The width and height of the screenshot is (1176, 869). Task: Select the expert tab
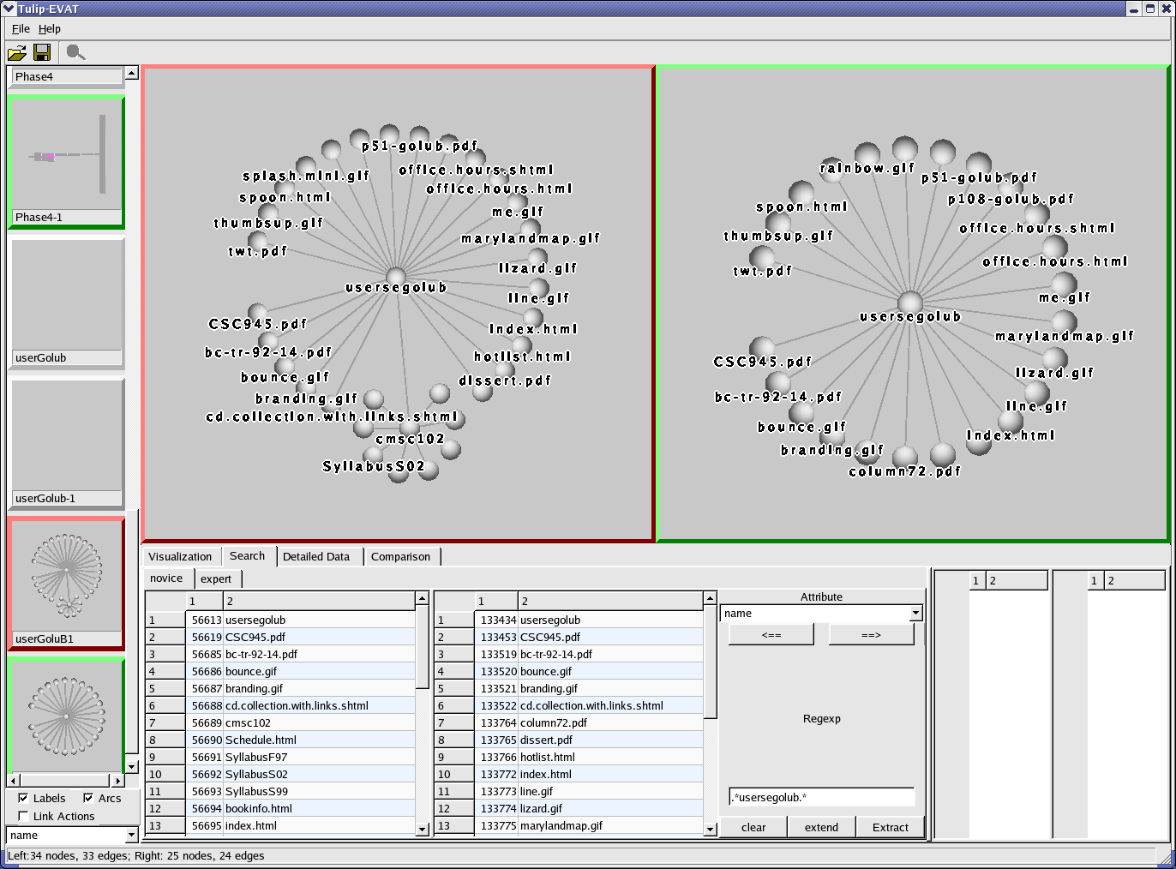(x=216, y=579)
